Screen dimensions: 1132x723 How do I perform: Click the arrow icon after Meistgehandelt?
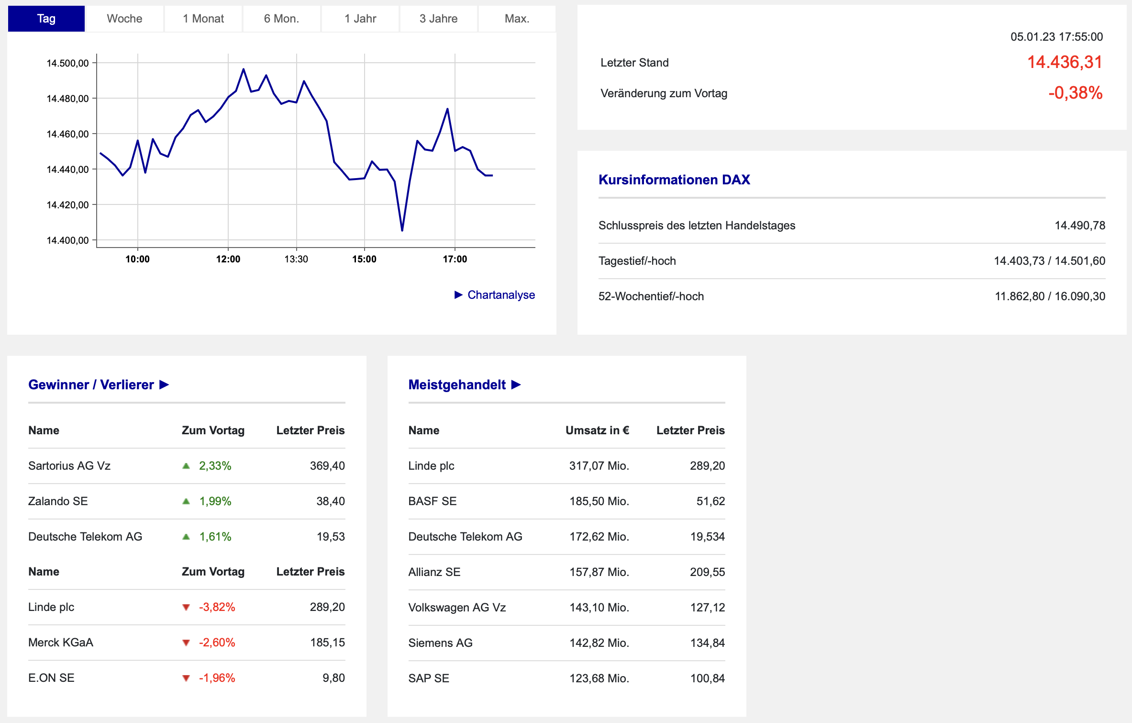516,384
